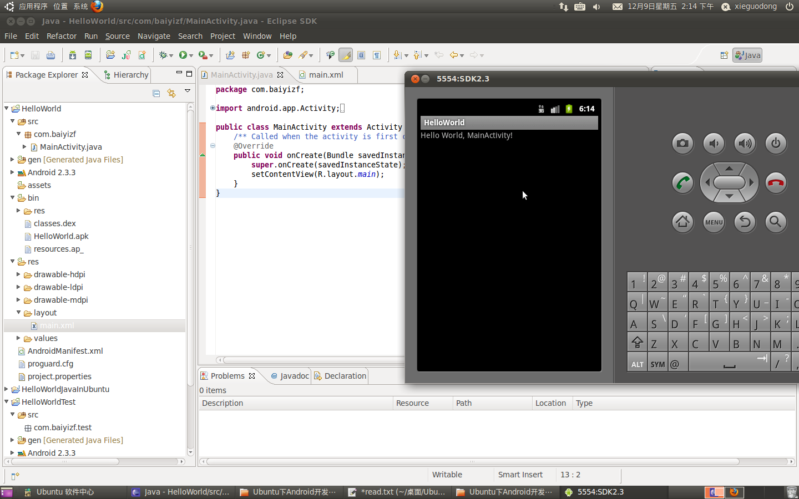This screenshot has height=499, width=799.
Task: Open the Refactor menu
Action: pos(62,36)
